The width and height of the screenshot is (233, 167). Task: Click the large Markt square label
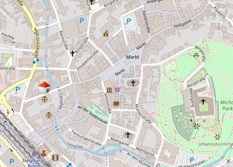133,57
